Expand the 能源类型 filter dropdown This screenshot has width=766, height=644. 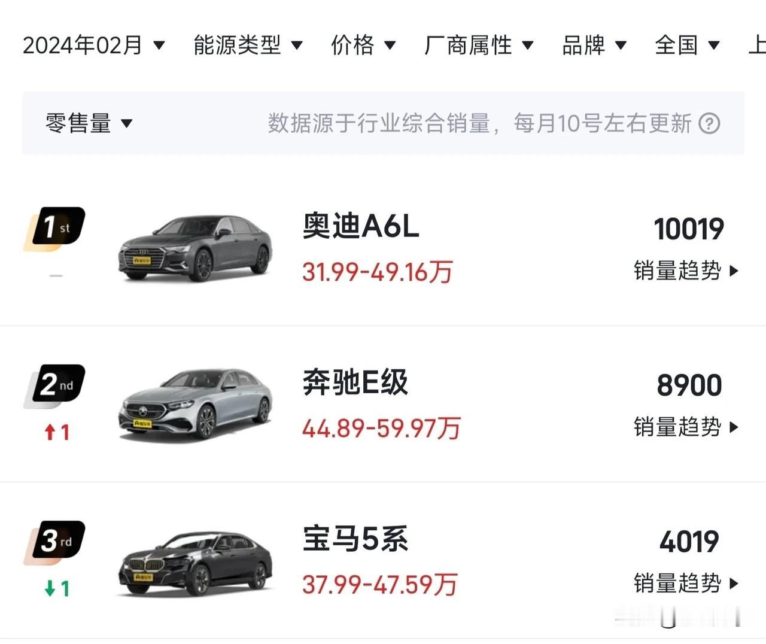[248, 45]
